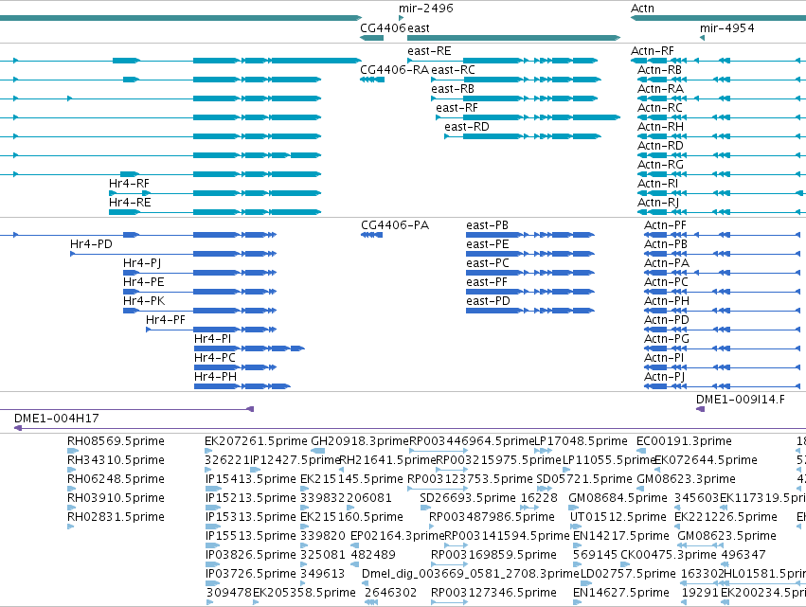Select the Hr4-PJ protein label

[x=142, y=263]
